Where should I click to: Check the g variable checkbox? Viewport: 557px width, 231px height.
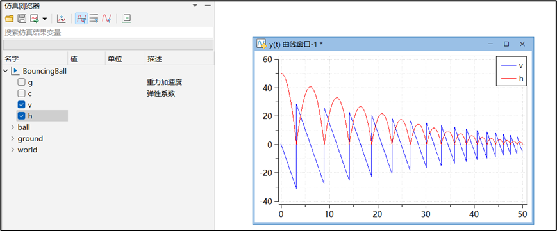coord(21,83)
